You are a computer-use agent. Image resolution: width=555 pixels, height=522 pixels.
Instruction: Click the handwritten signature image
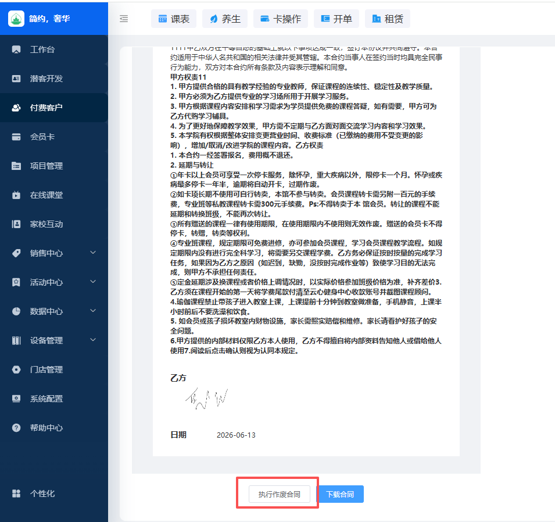pyautogui.click(x=206, y=399)
